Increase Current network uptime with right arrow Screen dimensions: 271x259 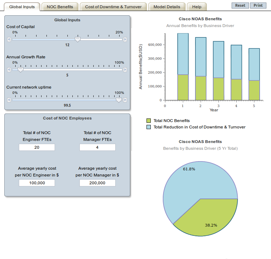[x=125, y=100]
